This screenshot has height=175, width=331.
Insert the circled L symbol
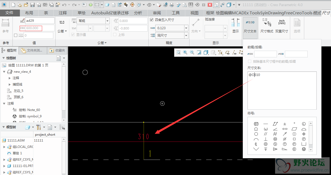pos(304,124)
